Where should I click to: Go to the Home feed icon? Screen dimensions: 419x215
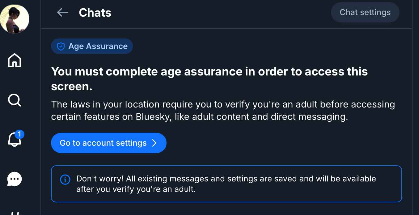tap(15, 60)
